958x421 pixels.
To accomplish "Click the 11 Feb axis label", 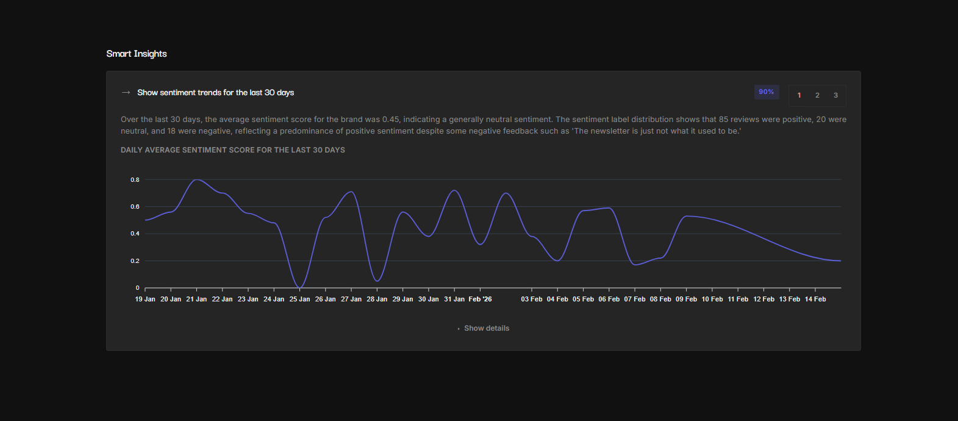I will (x=738, y=300).
